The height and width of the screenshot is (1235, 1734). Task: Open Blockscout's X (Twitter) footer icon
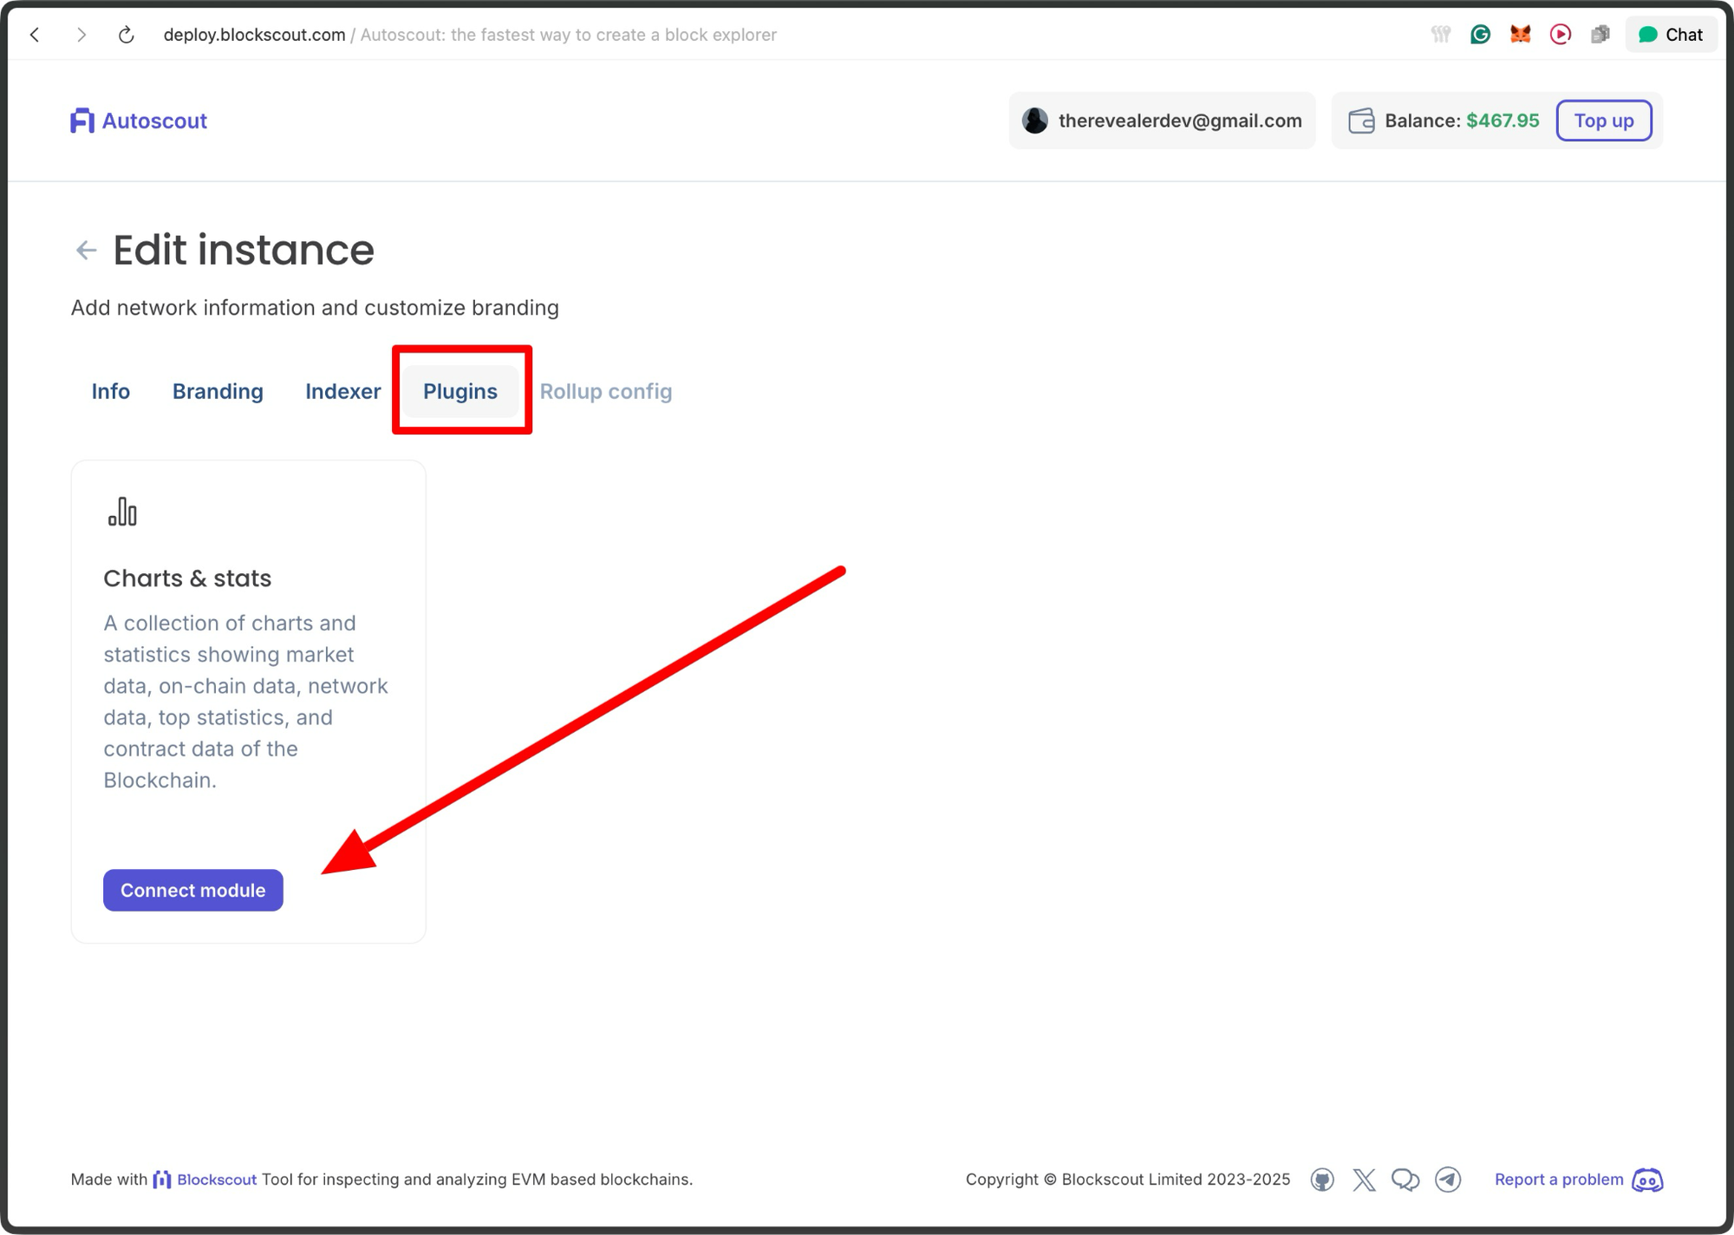tap(1363, 1179)
